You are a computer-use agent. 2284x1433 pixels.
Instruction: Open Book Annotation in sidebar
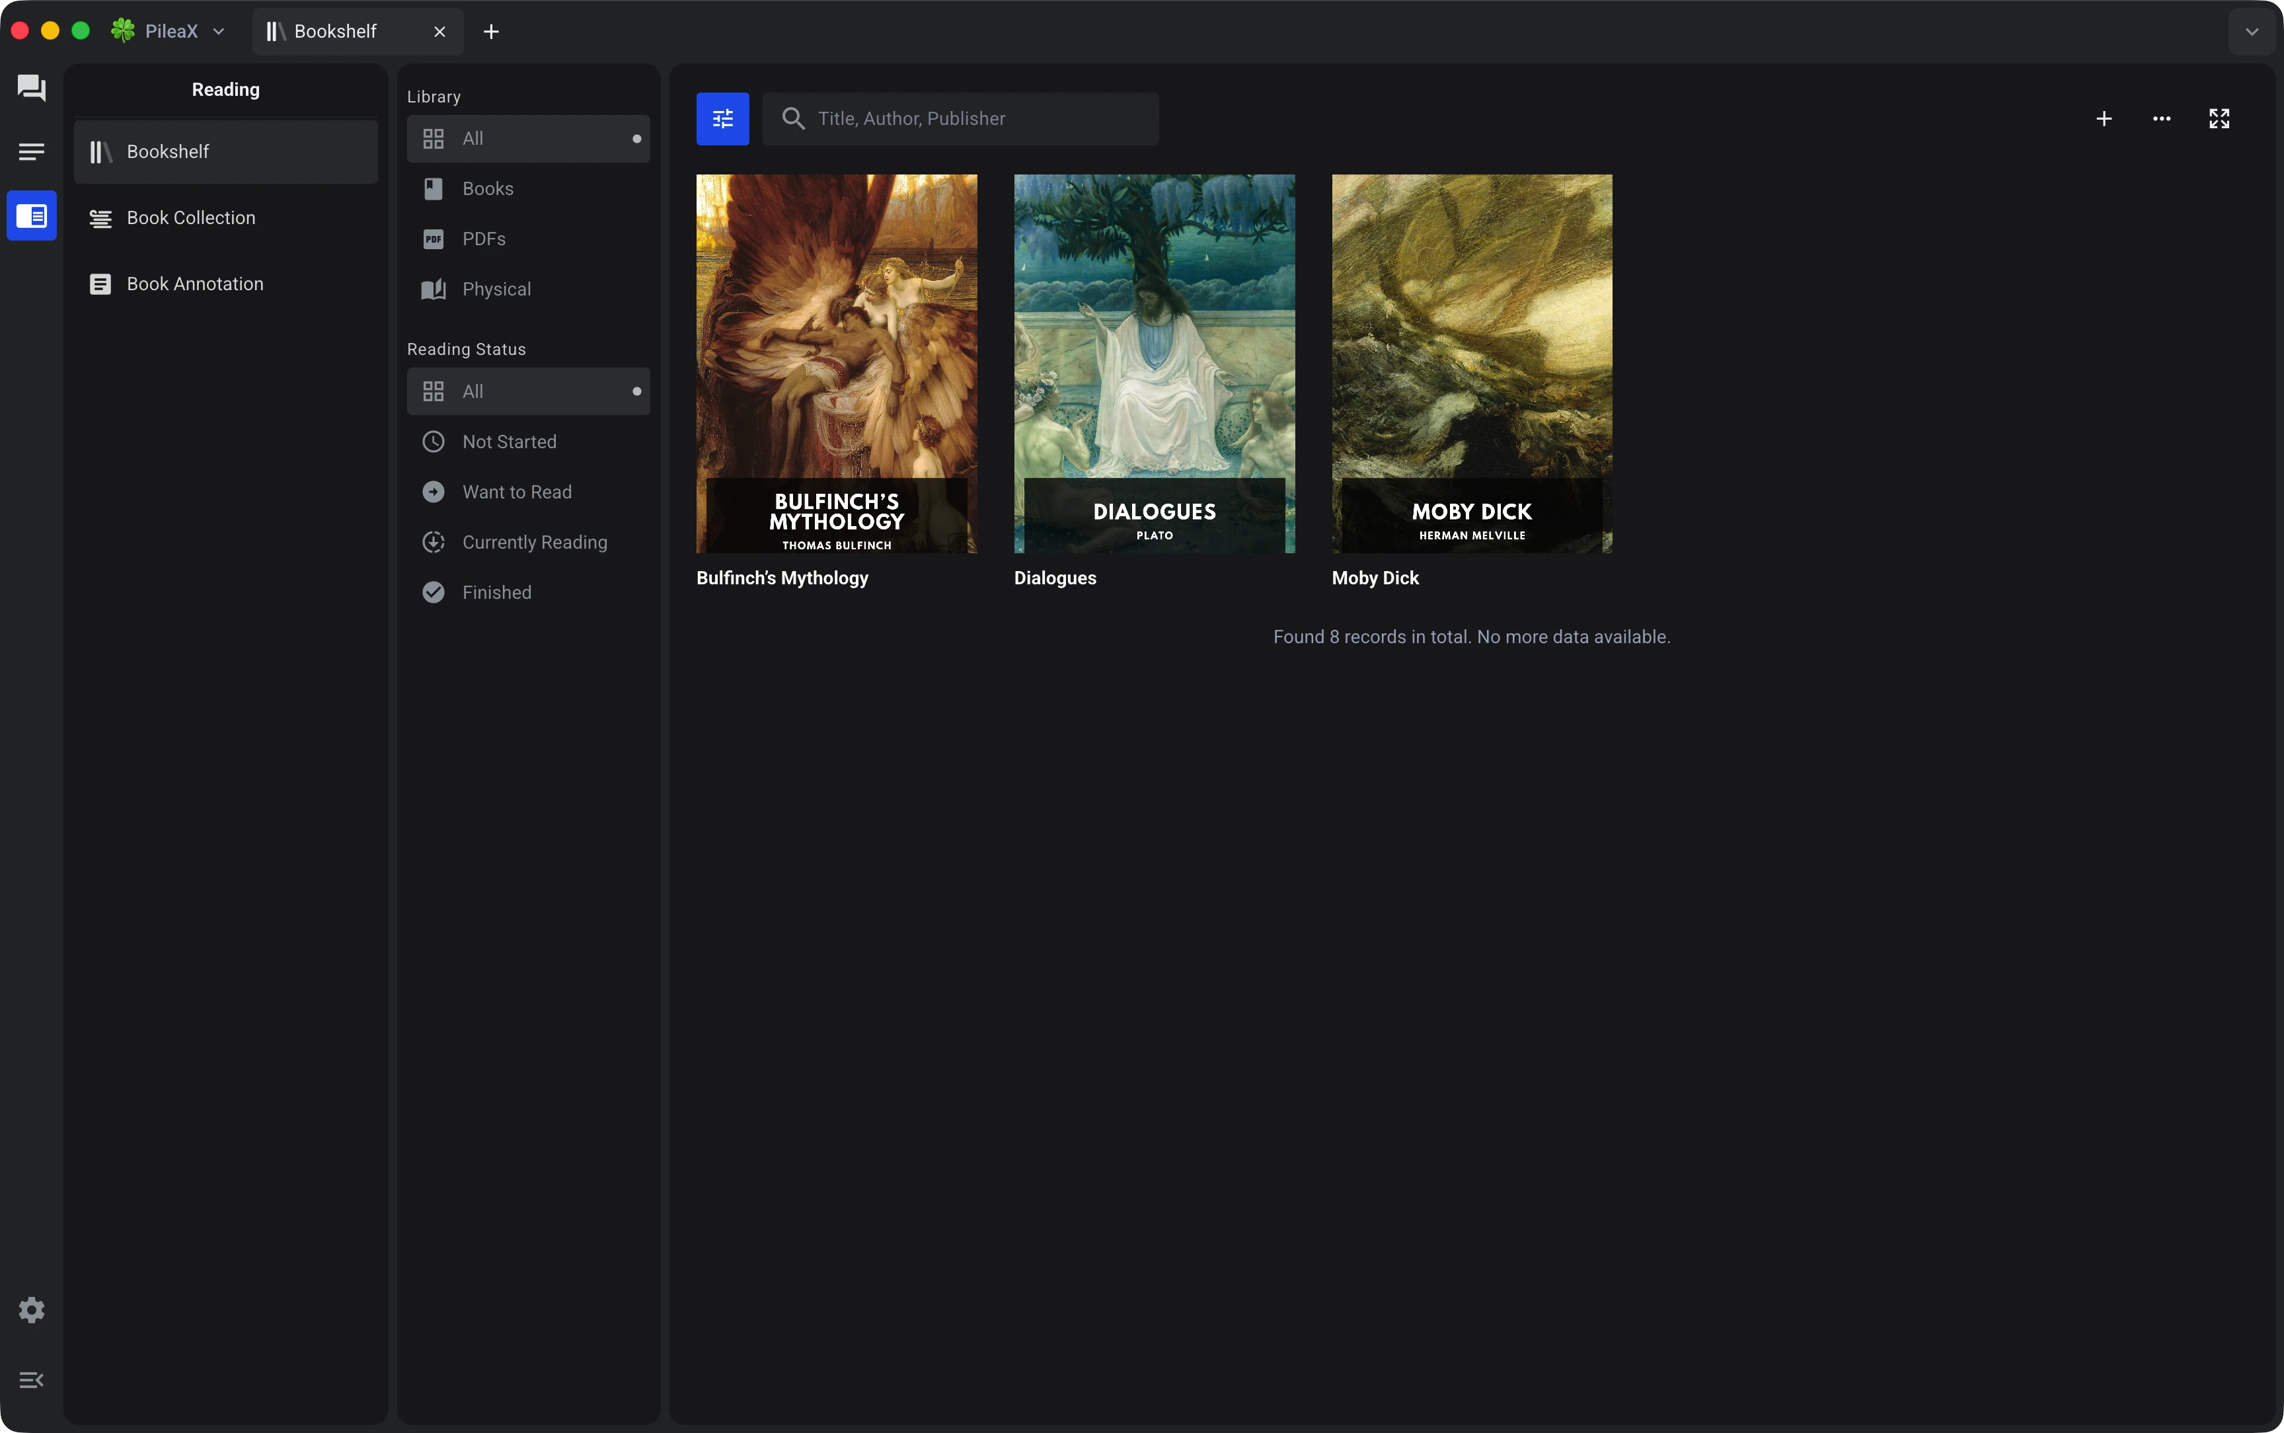(x=225, y=284)
